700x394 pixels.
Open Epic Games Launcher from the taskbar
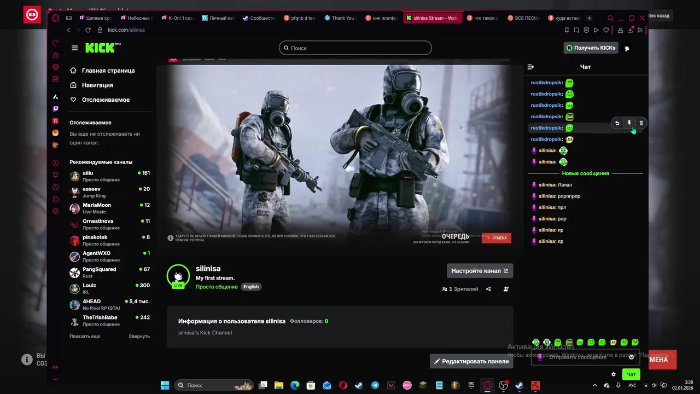point(471,385)
